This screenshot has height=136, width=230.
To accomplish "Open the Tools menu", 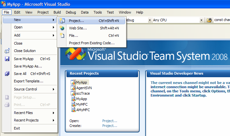I will [97, 12].
